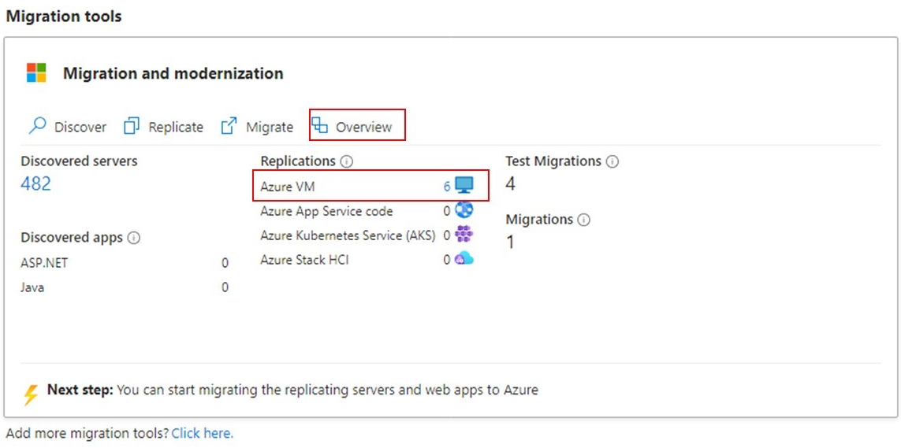Follow the 'Click here' link

click(x=202, y=433)
